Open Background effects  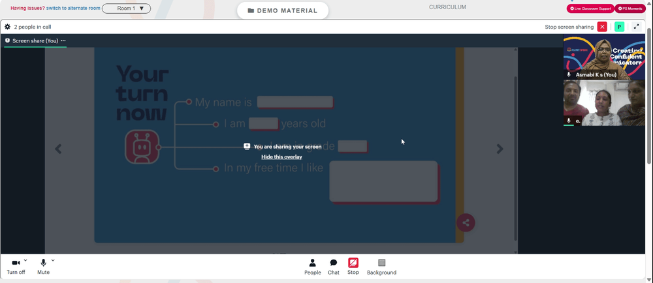tap(381, 267)
